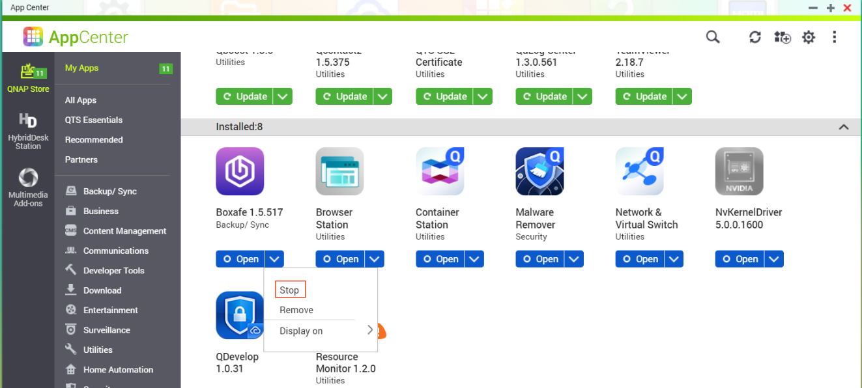This screenshot has height=388, width=862.
Task: Open Multimedia Add-ons in the left sidebar
Action: click(28, 187)
